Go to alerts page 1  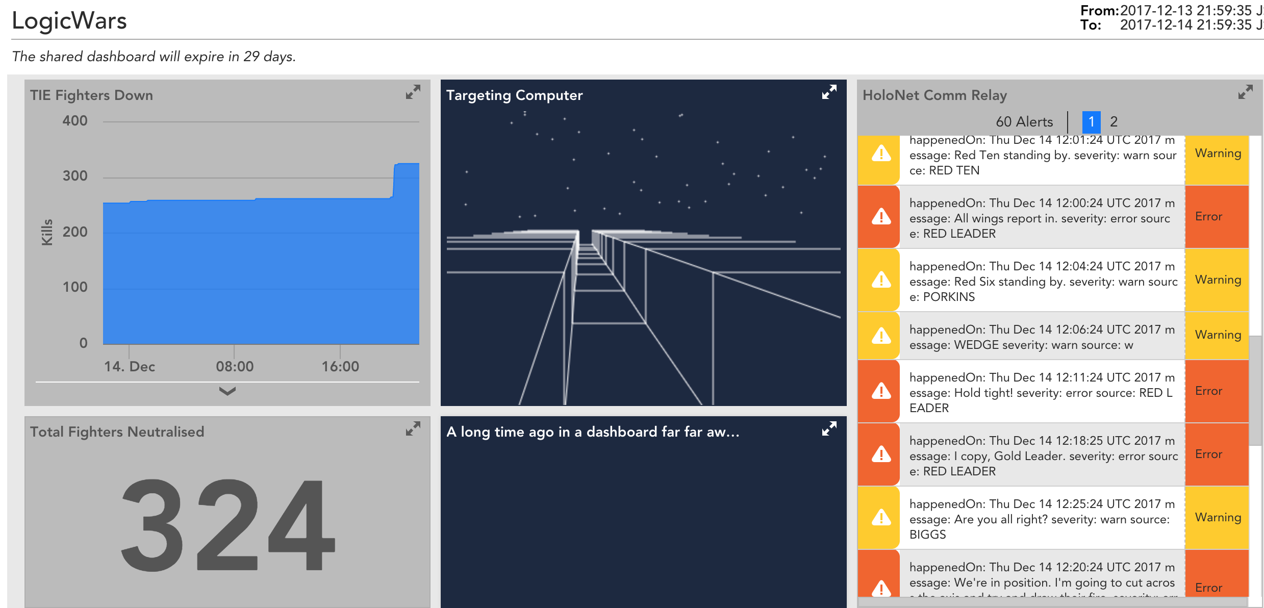click(x=1091, y=122)
